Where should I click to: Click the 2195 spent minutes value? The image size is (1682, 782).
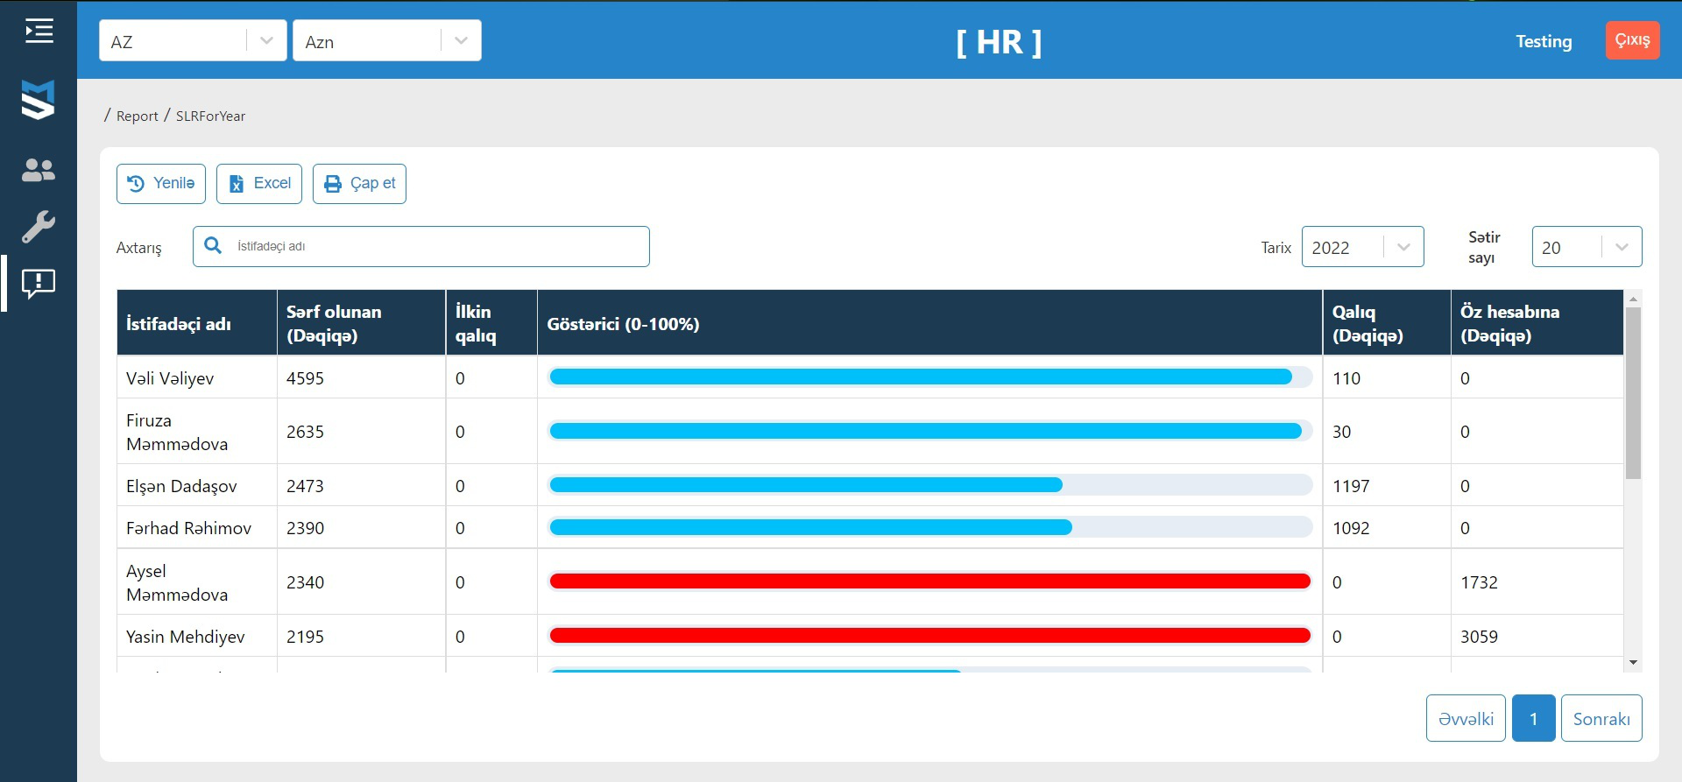(305, 637)
